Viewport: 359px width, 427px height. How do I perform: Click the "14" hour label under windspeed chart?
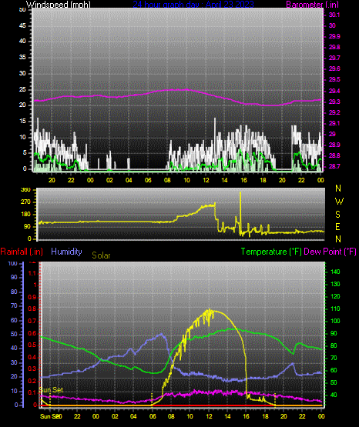tap(224, 180)
